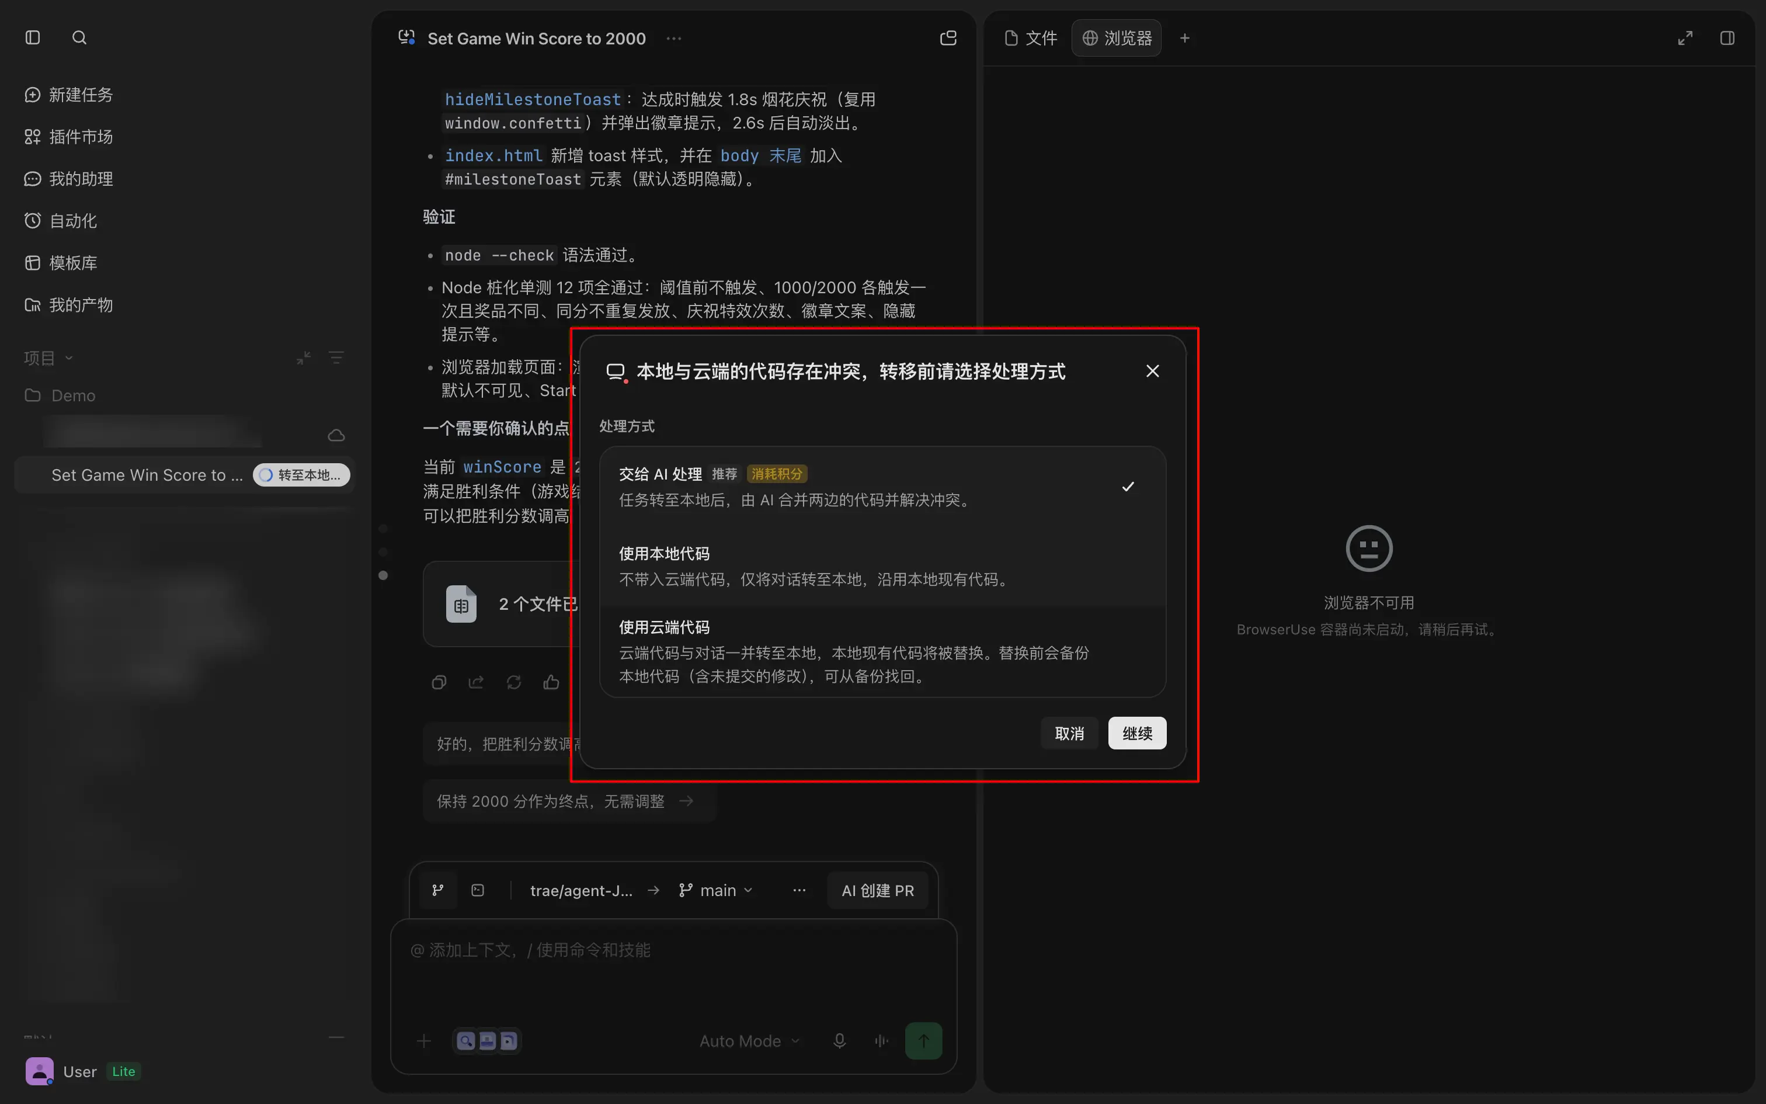Toggle the left sidebar panel icon
The width and height of the screenshot is (1766, 1104).
click(33, 37)
